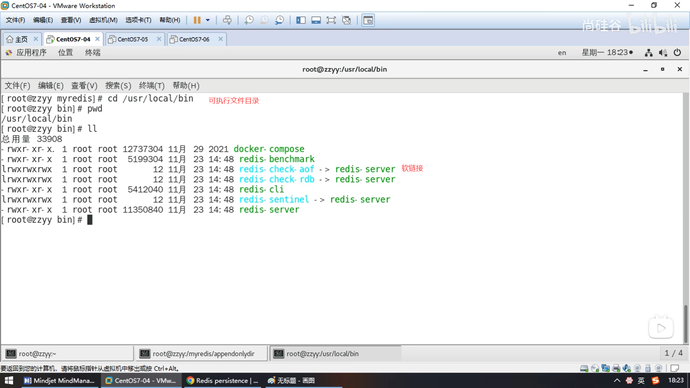
Task: Open the 虚拟机(M) menu
Action: click(x=103, y=20)
